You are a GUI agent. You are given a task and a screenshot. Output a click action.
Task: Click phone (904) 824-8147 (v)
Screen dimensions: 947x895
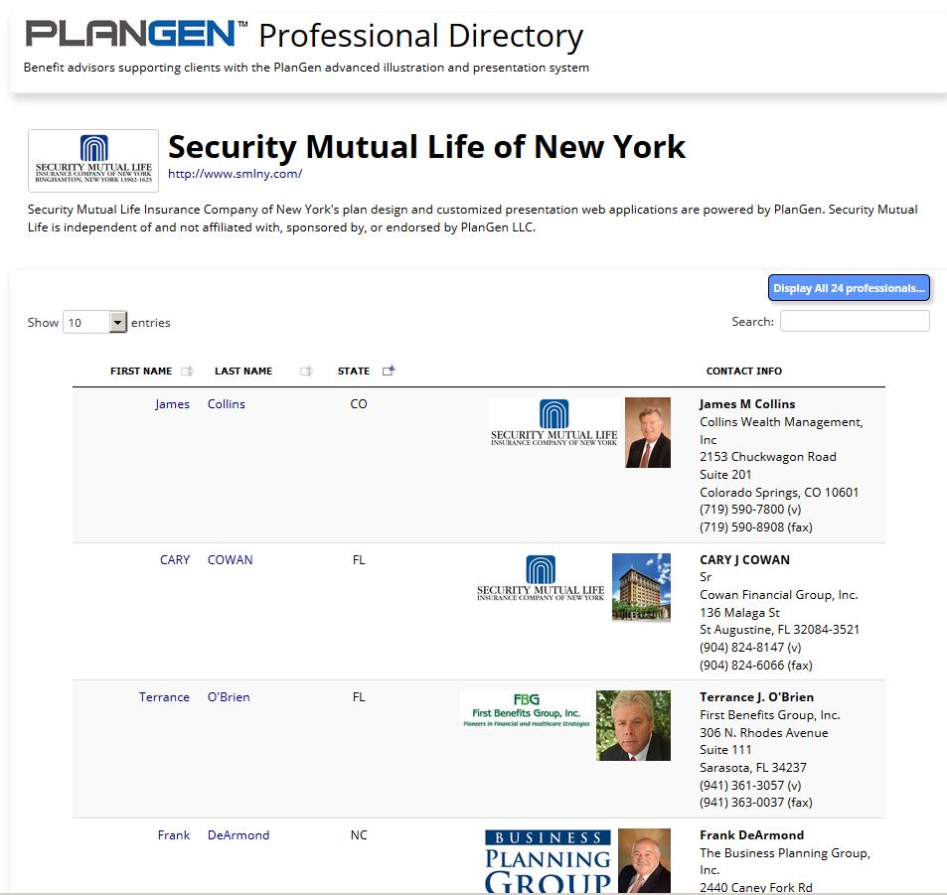click(750, 647)
